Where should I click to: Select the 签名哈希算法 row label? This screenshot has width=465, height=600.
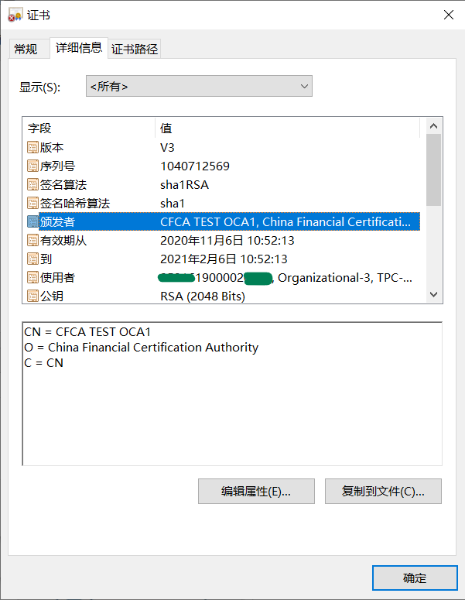(75, 203)
